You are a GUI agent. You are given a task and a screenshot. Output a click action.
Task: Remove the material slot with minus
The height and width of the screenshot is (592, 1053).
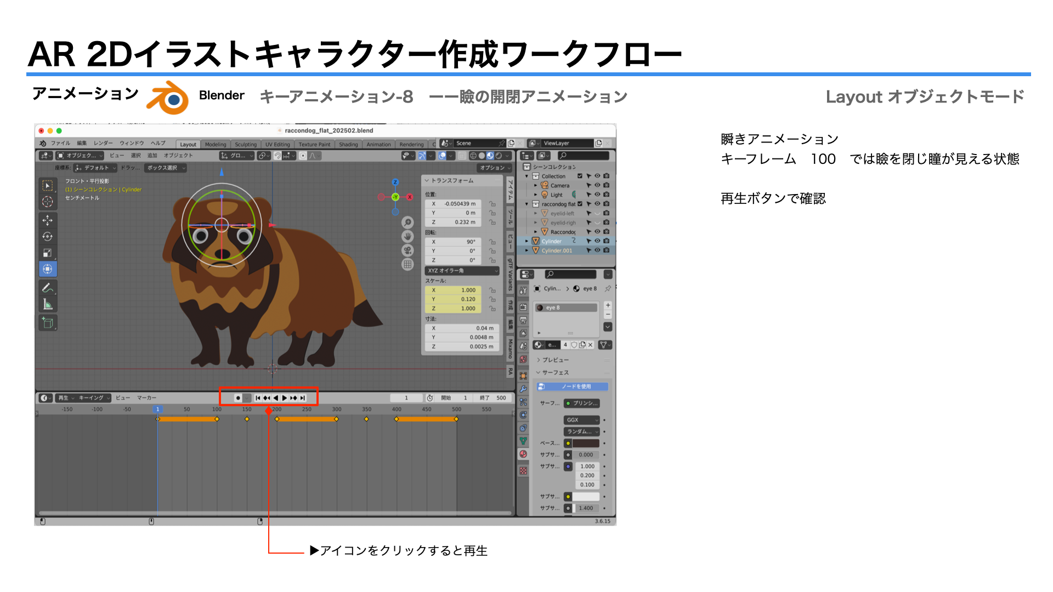(x=608, y=315)
